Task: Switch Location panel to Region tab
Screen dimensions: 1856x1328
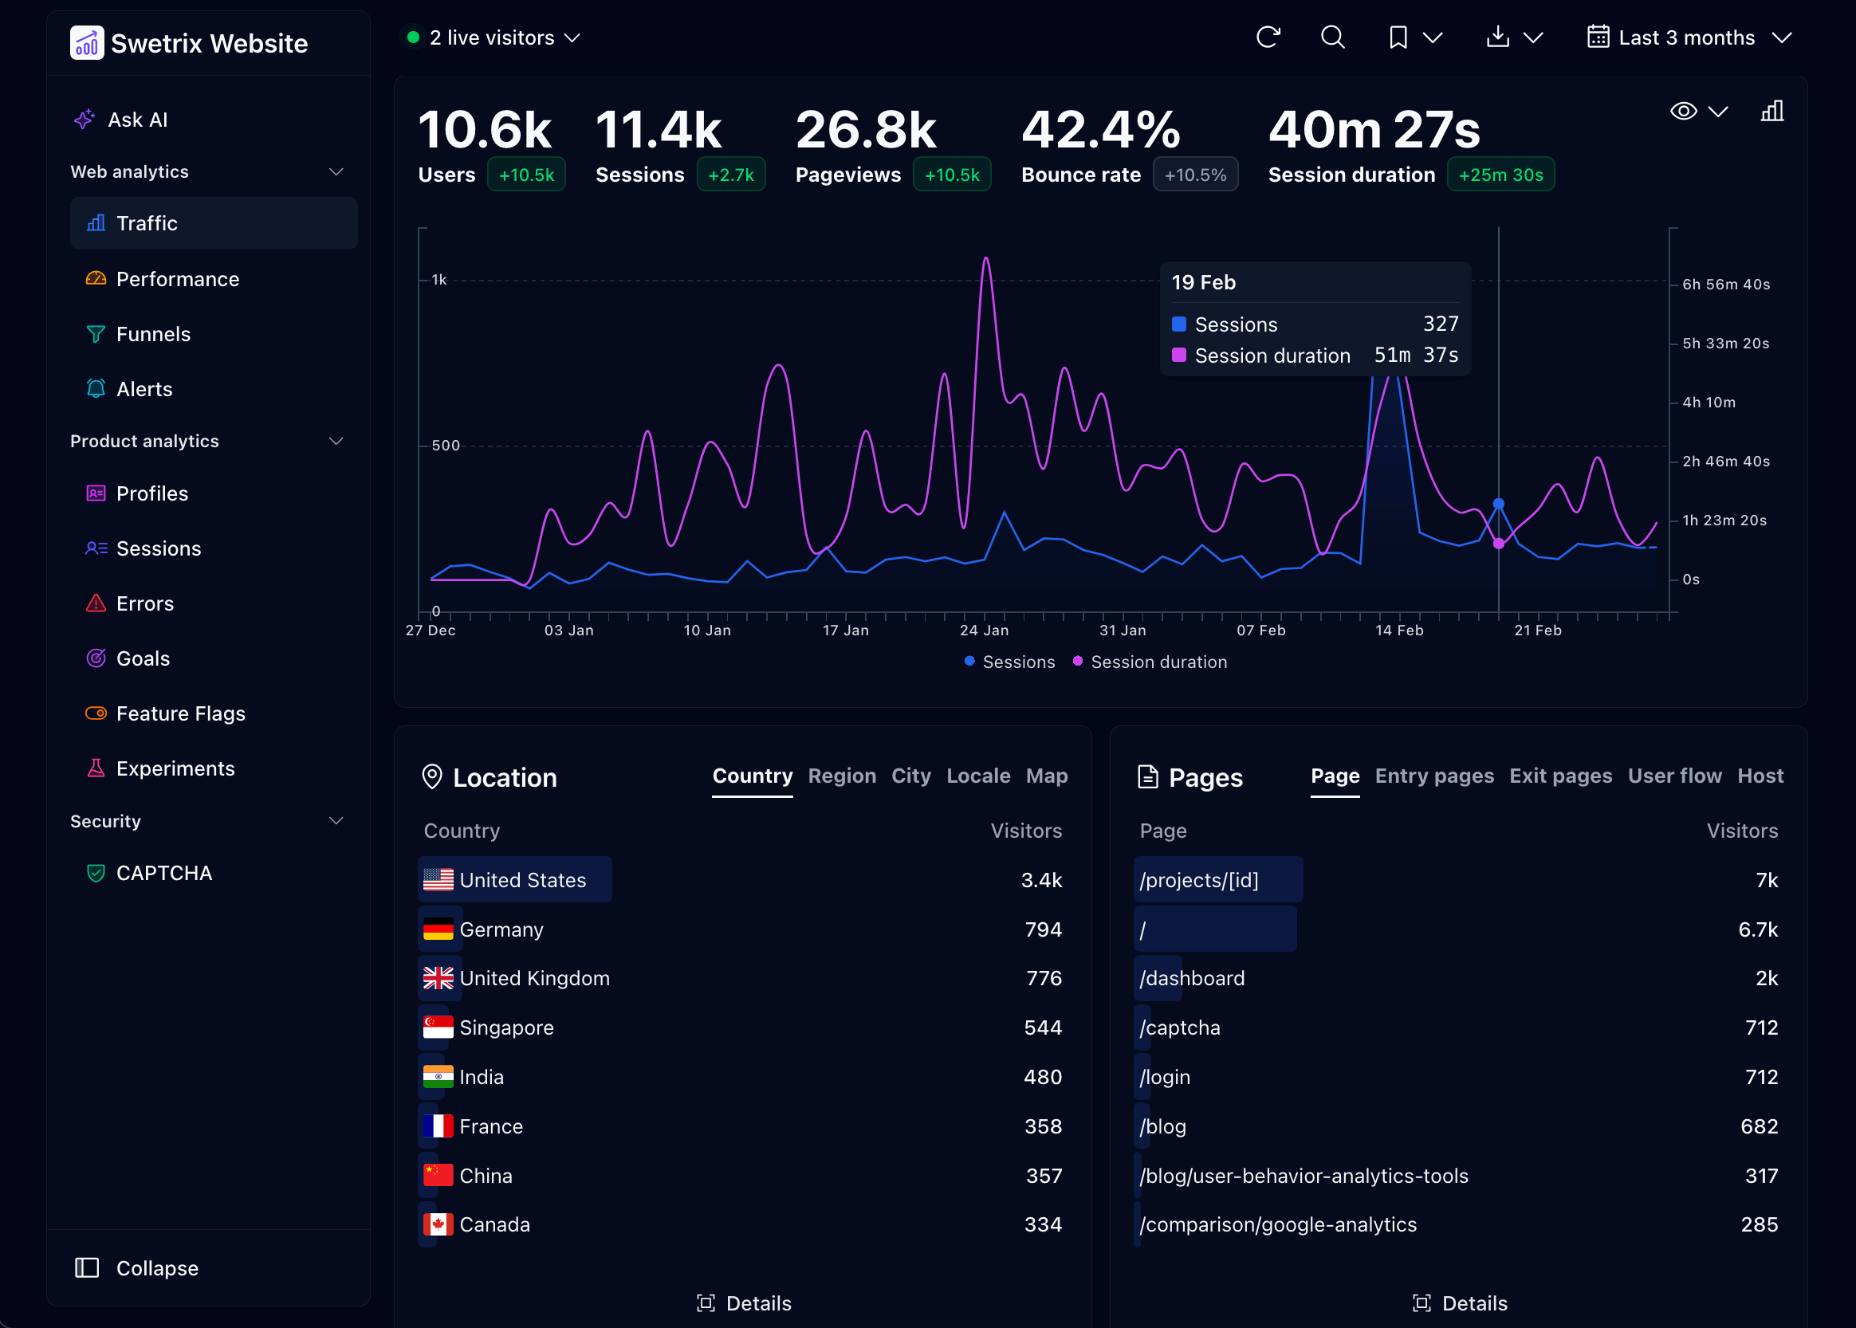Action: pyautogui.click(x=841, y=776)
